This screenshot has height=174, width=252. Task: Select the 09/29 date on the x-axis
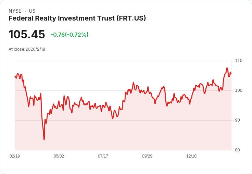click(x=147, y=156)
